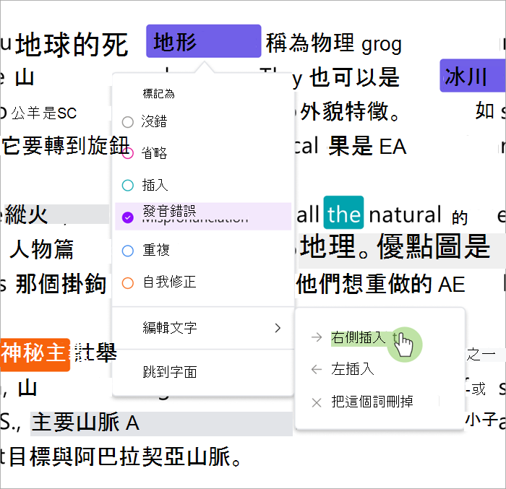The width and height of the screenshot is (506, 489).
Task: Open the 編輯文字 menu entry
Action: 203,328
